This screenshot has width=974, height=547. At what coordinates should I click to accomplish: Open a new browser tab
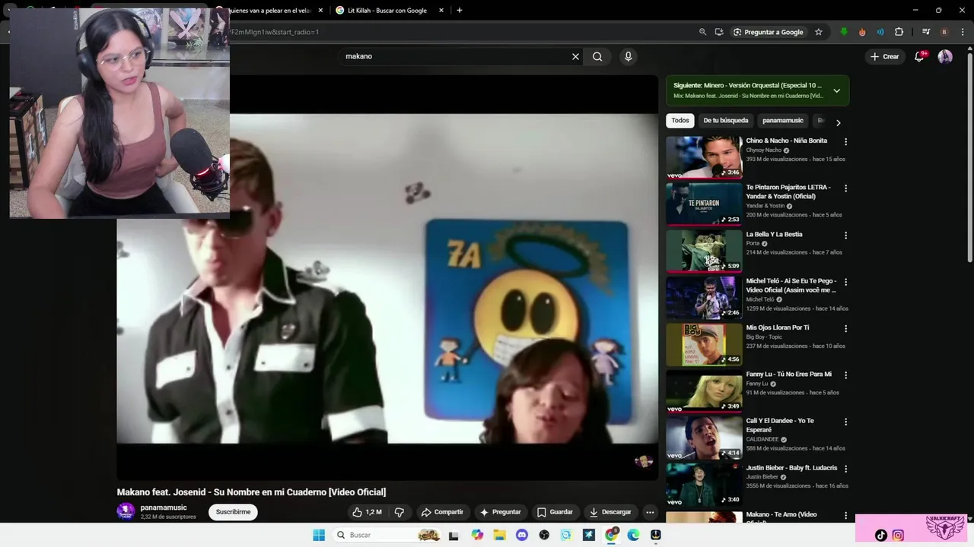[460, 11]
